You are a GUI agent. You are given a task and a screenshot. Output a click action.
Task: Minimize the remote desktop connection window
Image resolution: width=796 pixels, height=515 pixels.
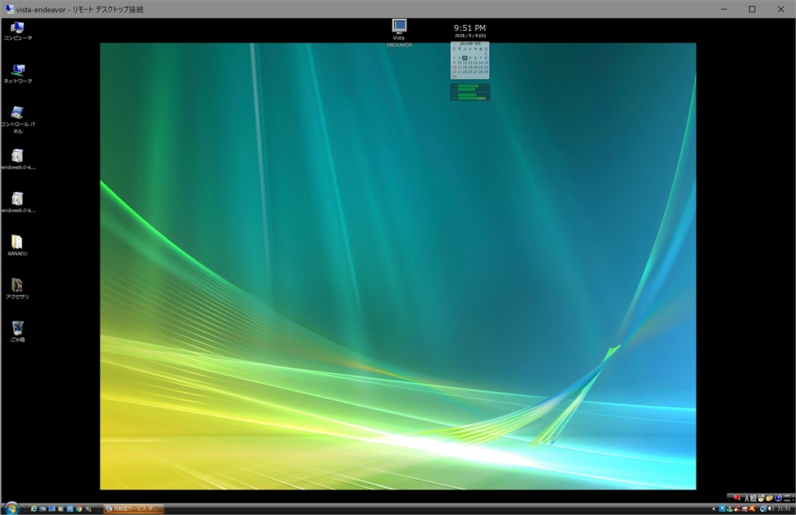(x=724, y=9)
